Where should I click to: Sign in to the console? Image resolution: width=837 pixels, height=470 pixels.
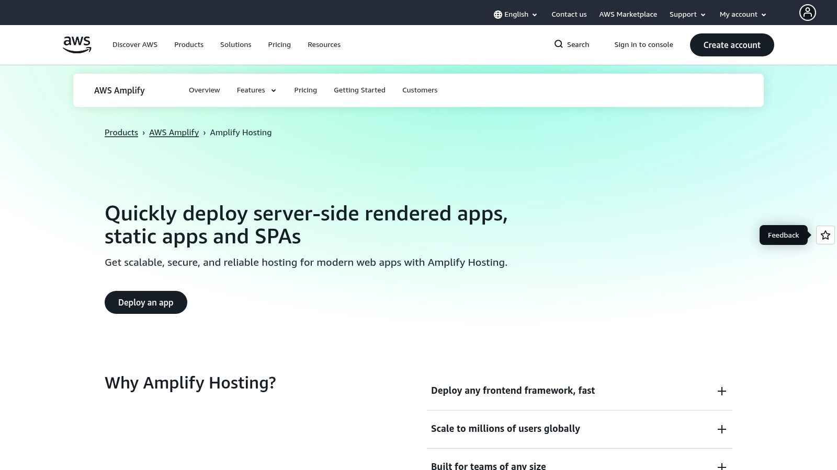643,44
